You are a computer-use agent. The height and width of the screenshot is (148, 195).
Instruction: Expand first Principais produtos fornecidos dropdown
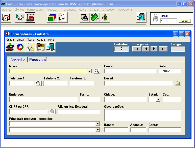click(97, 124)
